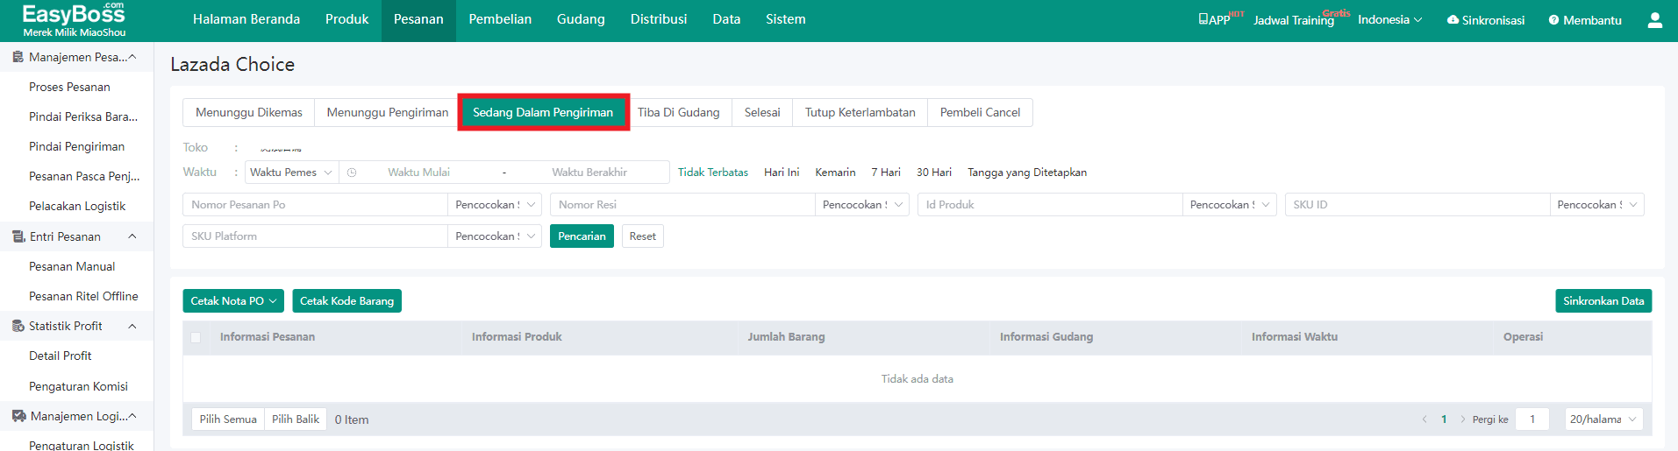Click the clock icon in the time range field

352,173
